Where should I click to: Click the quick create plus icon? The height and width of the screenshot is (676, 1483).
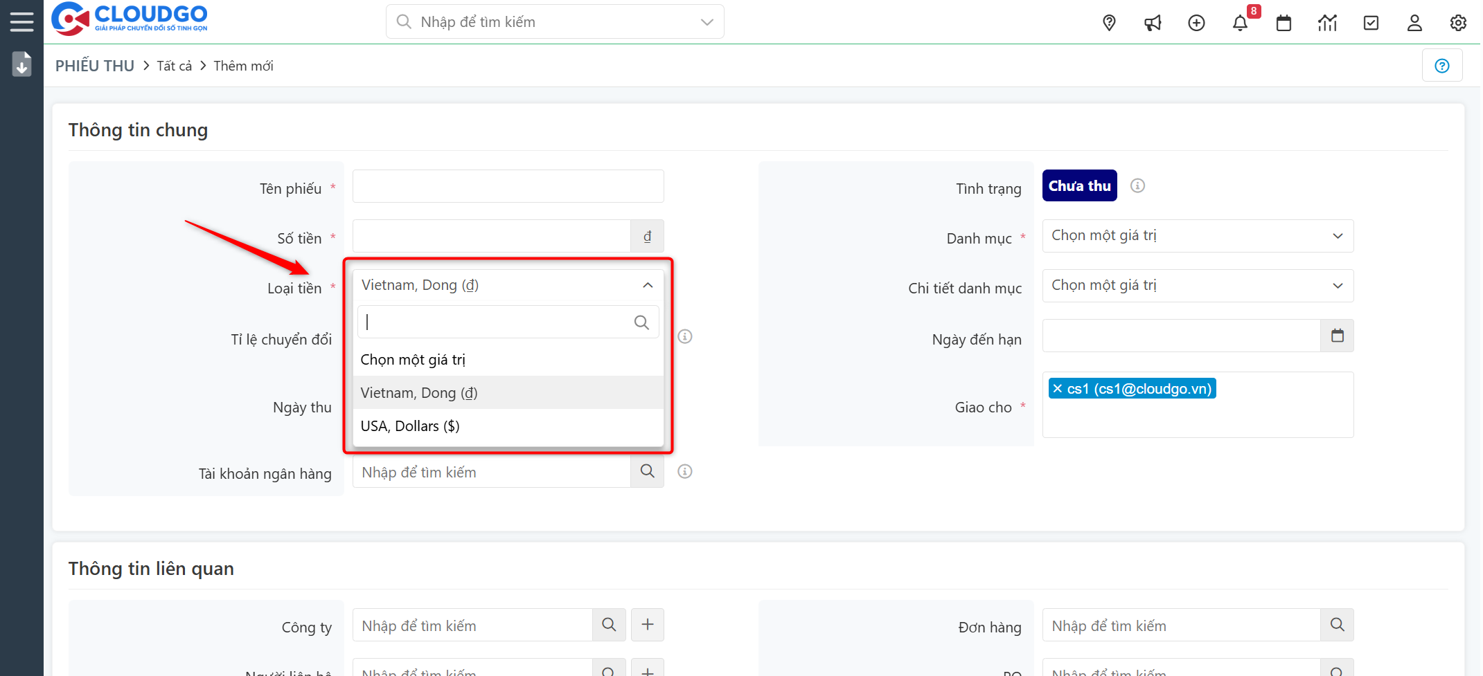[1196, 23]
